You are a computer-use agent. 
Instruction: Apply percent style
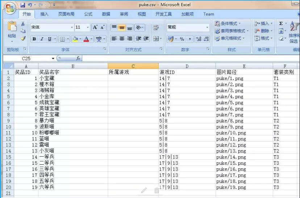coord(182,39)
